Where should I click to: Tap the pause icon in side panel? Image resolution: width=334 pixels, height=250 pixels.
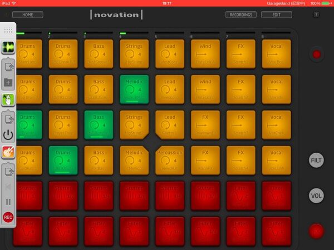click(x=8, y=202)
